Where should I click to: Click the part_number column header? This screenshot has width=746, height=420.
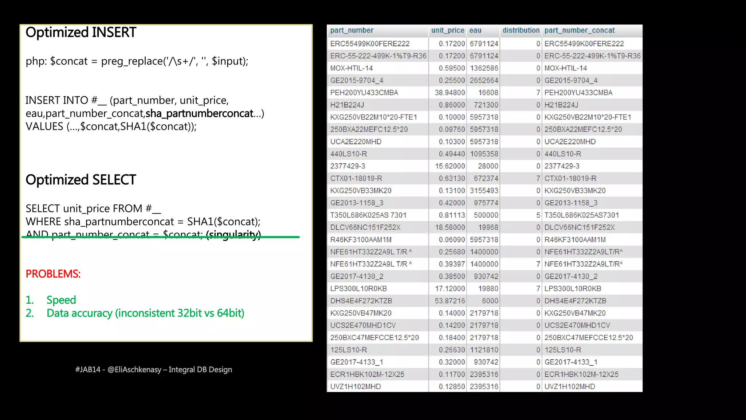[352, 31]
